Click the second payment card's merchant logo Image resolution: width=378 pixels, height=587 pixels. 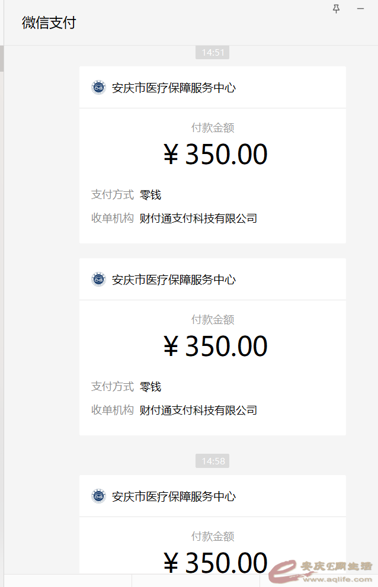[98, 280]
